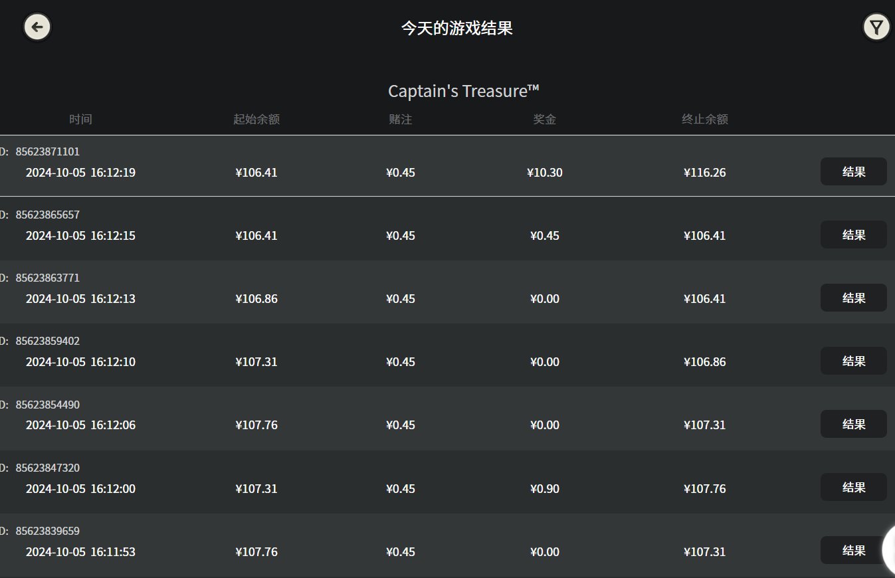Screen dimensions: 895x578
Task: Show result for the 16:12:13 round
Action: [x=853, y=298]
